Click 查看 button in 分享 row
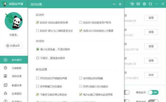The height and width of the screenshot is (102, 166). (x=151, y=61)
